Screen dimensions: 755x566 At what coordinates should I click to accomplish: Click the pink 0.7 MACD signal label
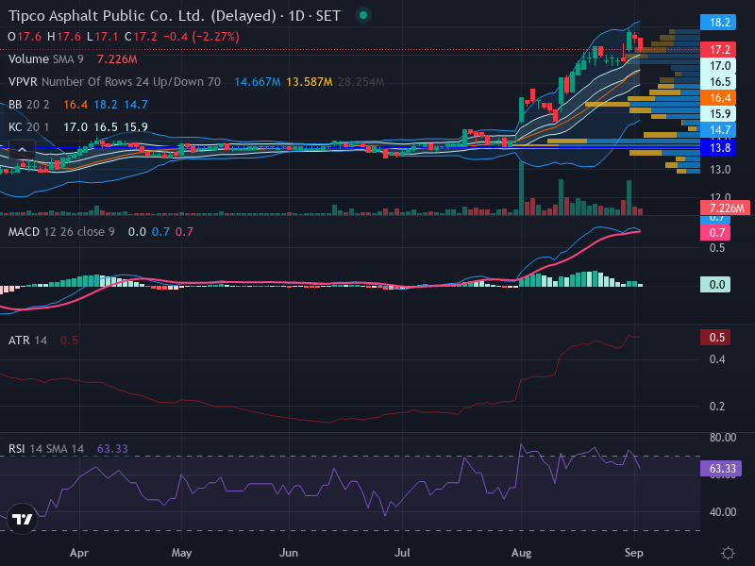715,232
